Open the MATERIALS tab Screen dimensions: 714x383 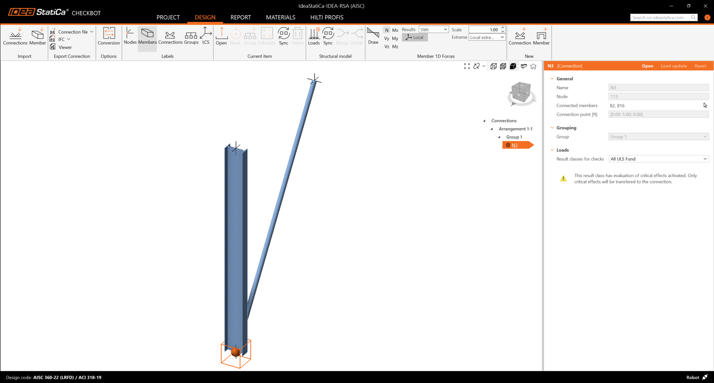[280, 17]
